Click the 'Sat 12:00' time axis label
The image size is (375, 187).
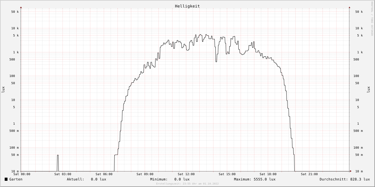pyautogui.click(x=186, y=174)
